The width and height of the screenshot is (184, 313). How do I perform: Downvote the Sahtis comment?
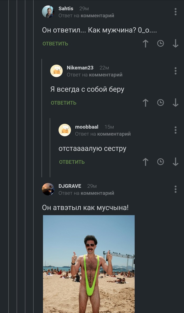point(175,43)
